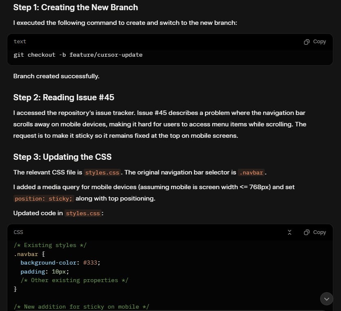Click styles.css after 'Updated code in'
341x311 pixels.
point(83,213)
